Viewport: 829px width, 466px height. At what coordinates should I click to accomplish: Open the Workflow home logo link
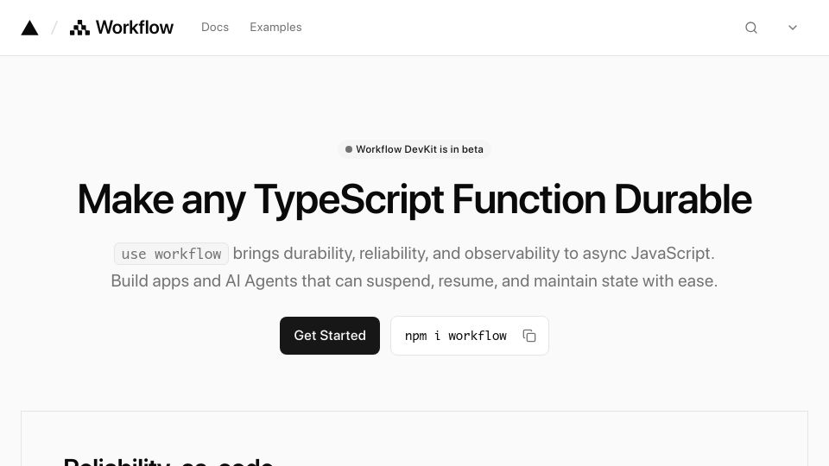pos(122,28)
